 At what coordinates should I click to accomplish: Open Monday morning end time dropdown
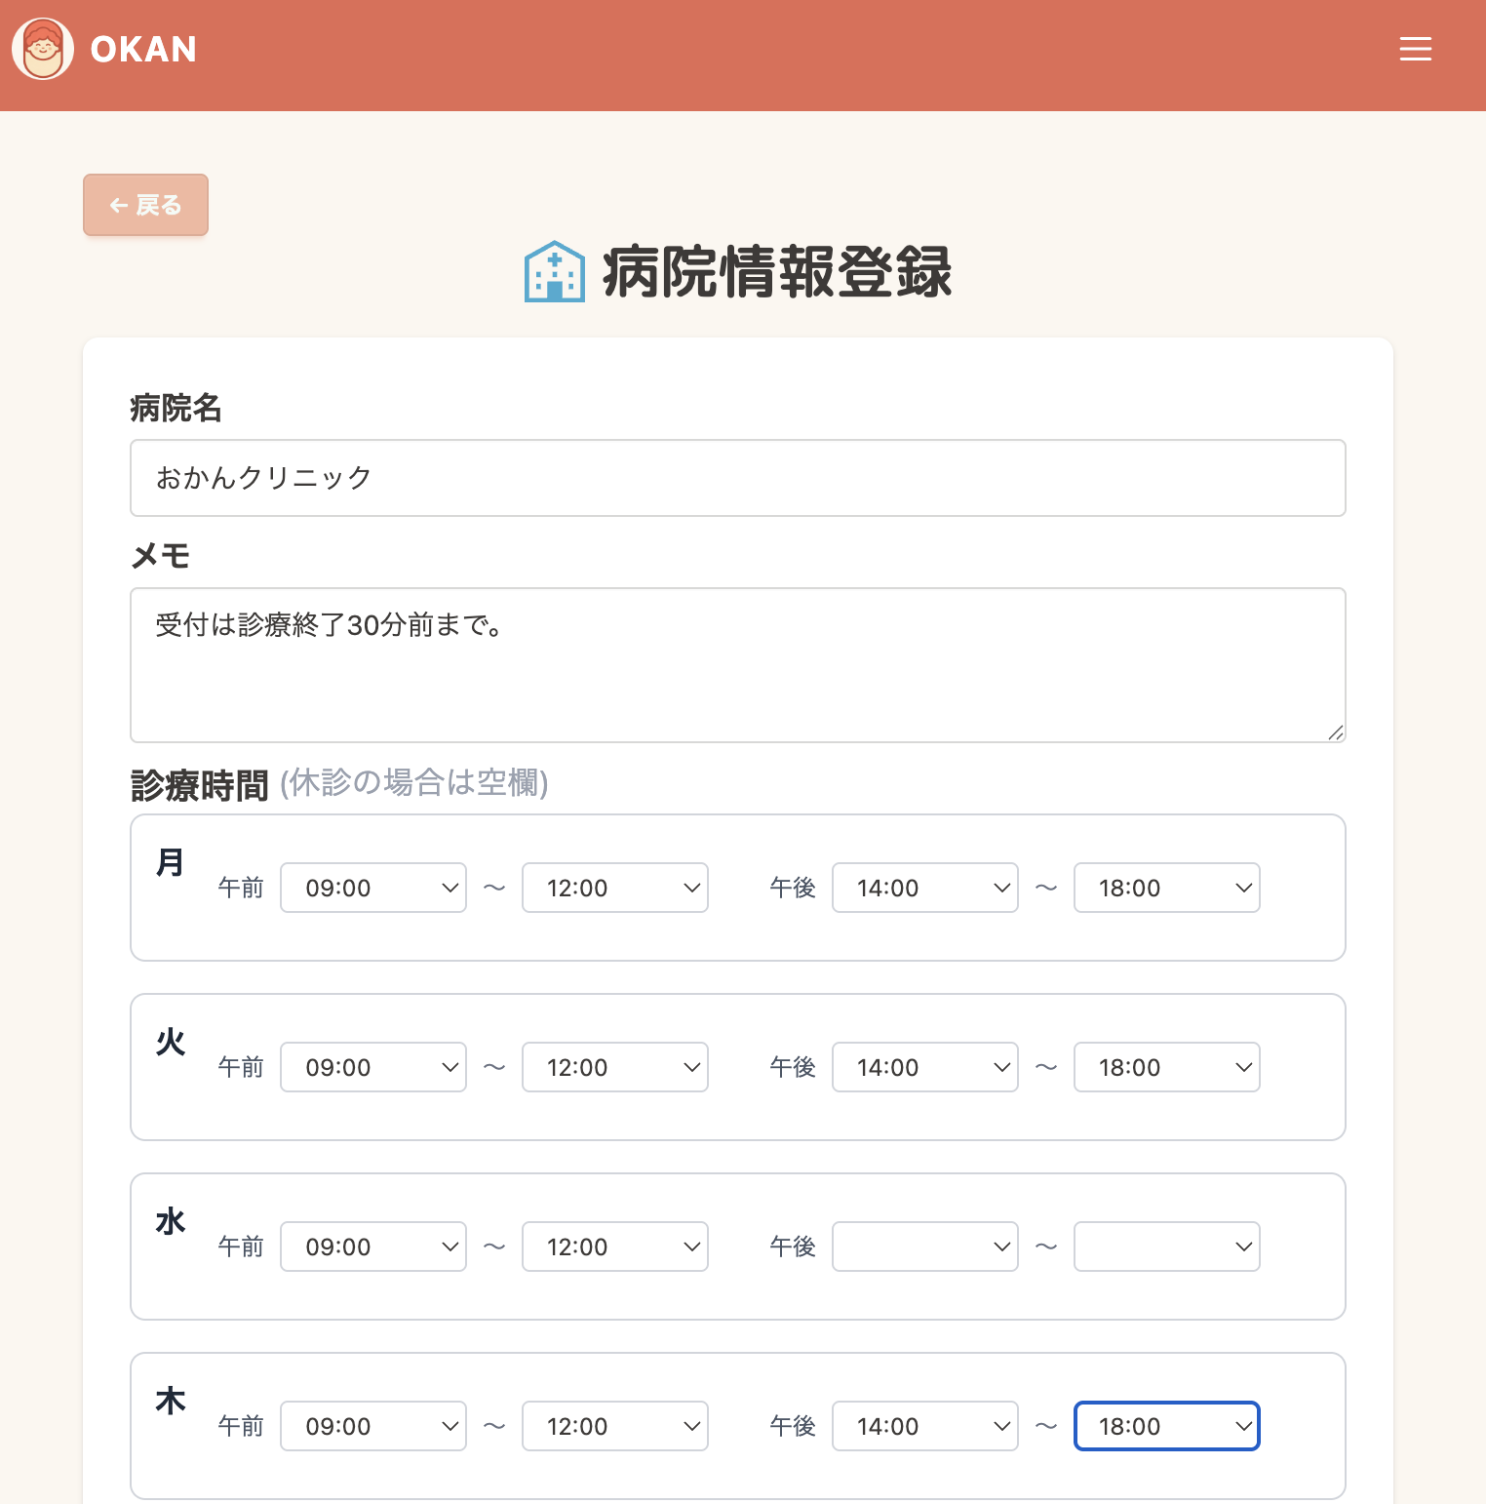coord(614,888)
